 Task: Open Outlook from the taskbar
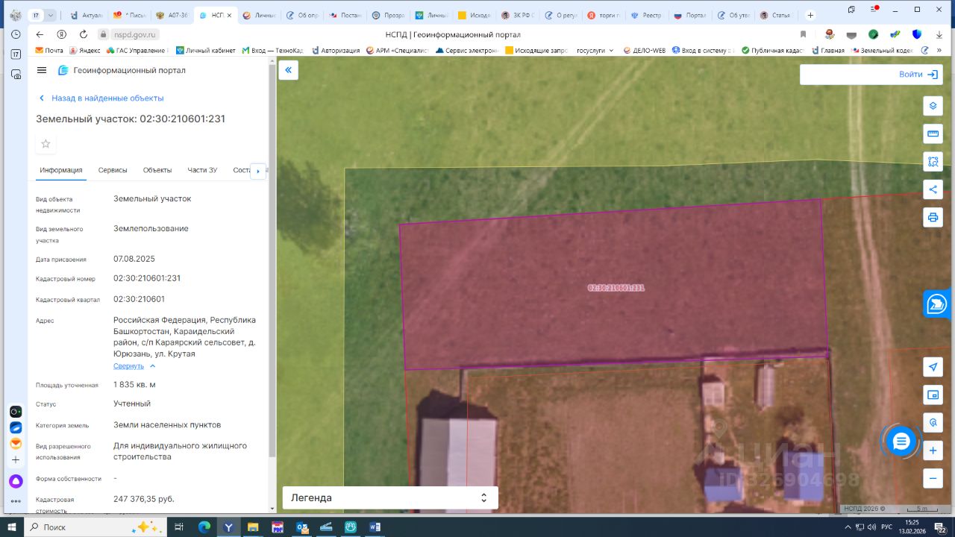click(x=302, y=527)
